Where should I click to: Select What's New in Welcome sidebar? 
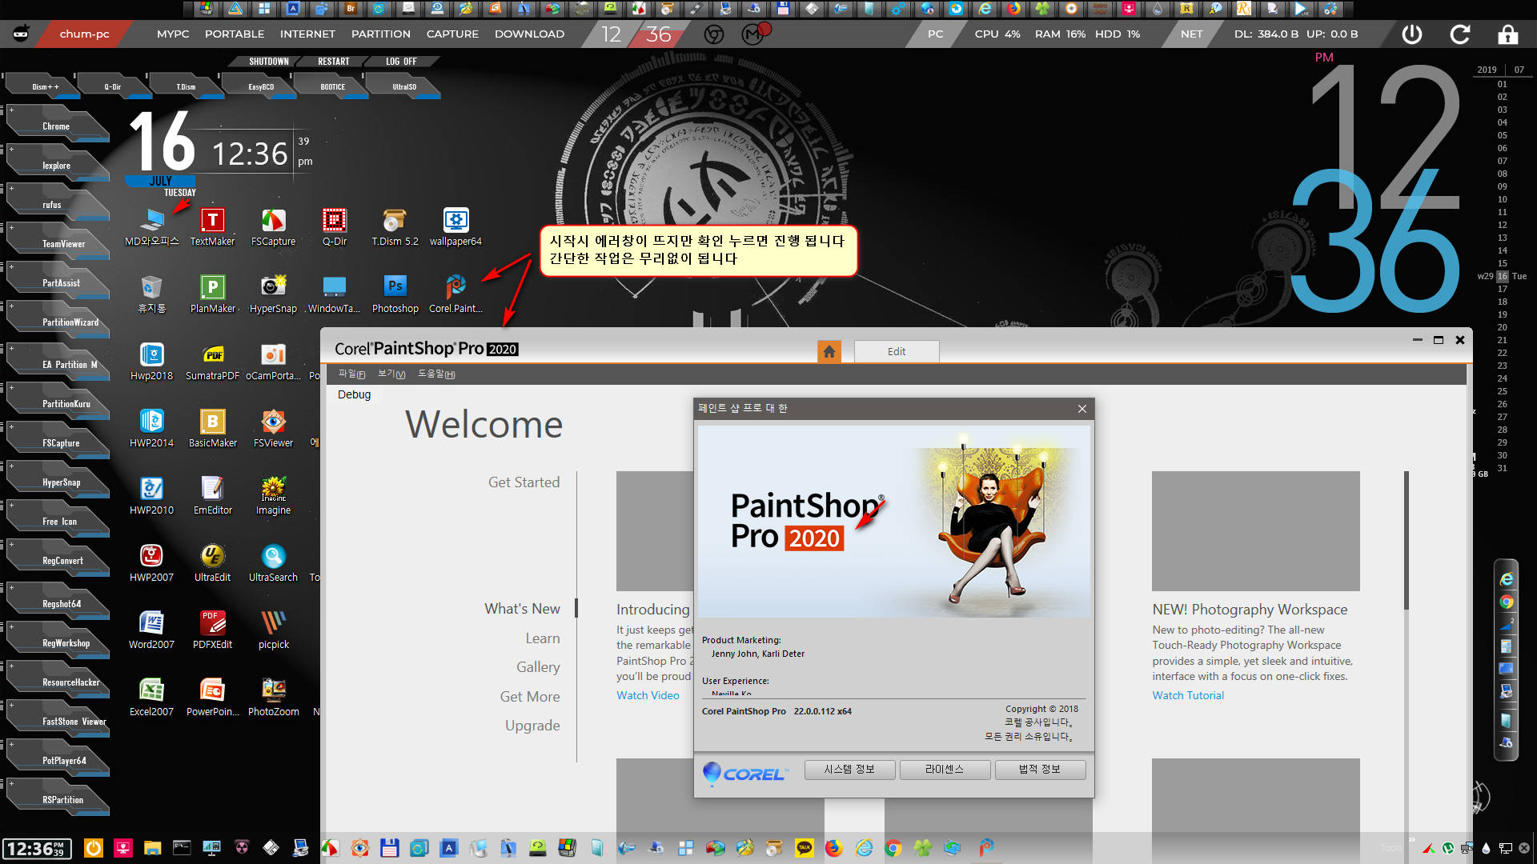click(522, 609)
